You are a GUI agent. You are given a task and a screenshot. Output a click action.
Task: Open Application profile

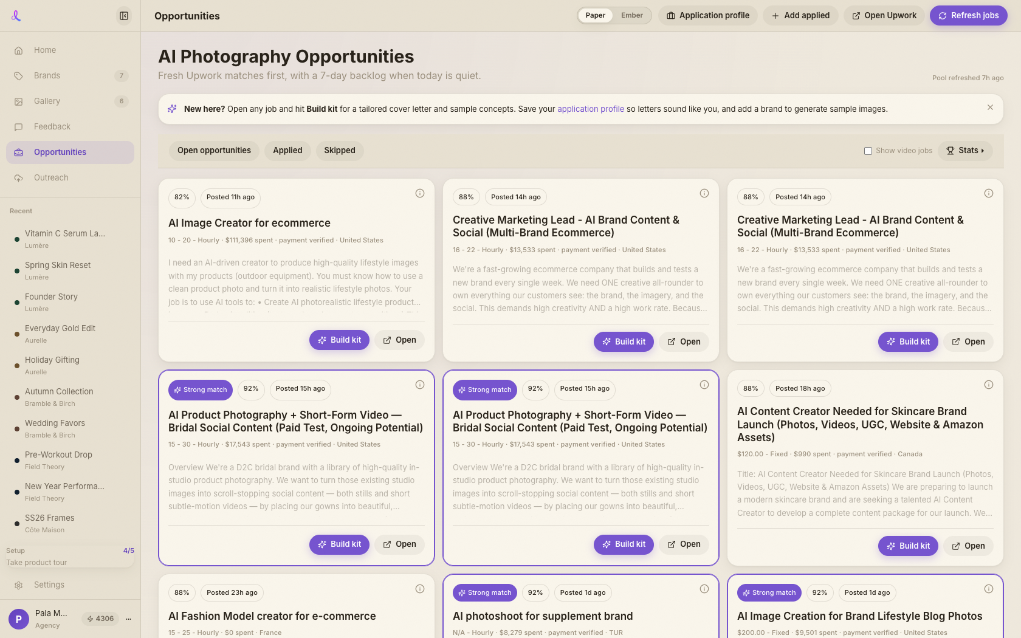tap(708, 16)
